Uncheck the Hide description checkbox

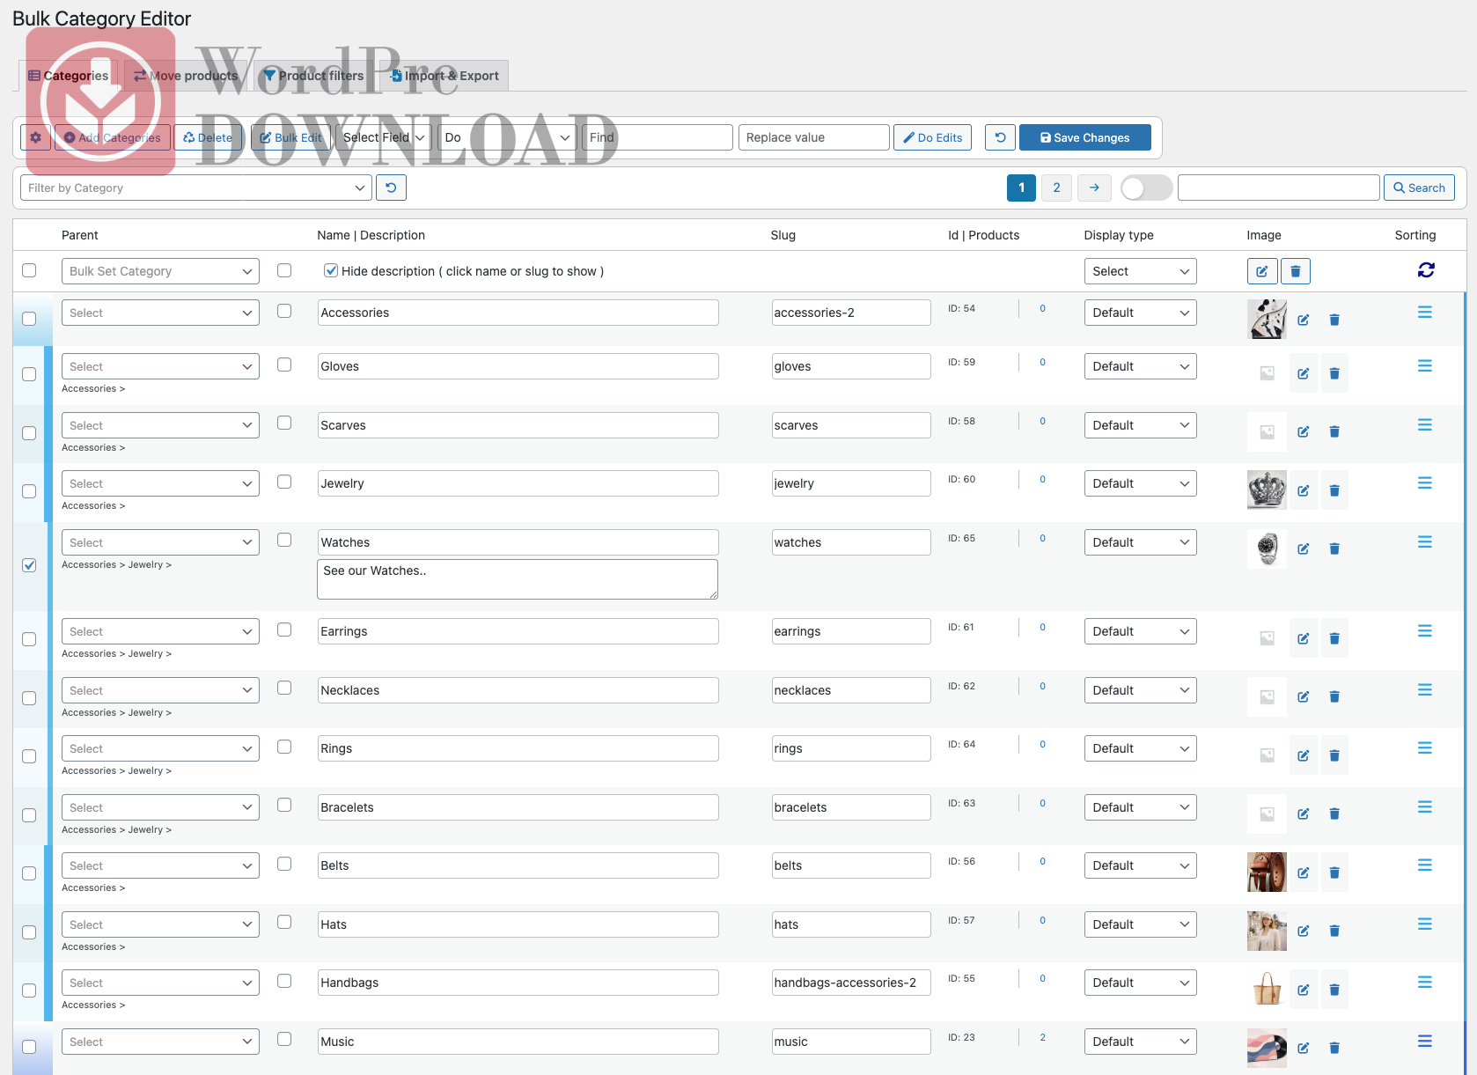coord(331,270)
